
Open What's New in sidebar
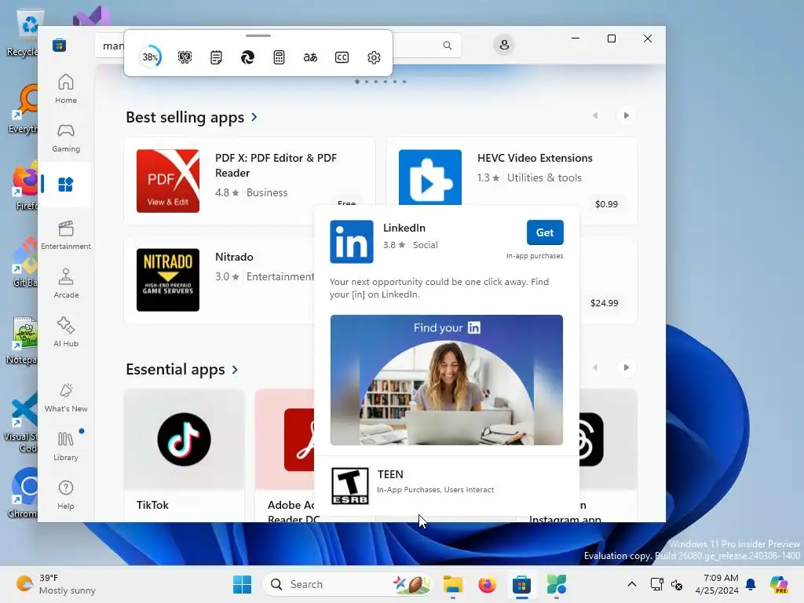pyautogui.click(x=66, y=397)
